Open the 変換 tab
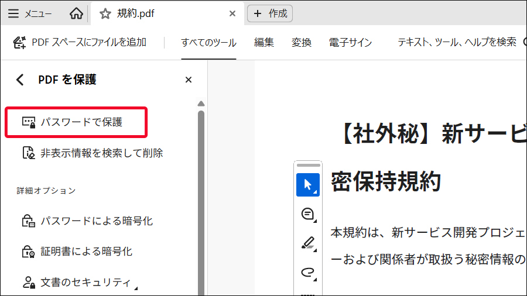Screen dimensions: 527x296 pos(301,43)
